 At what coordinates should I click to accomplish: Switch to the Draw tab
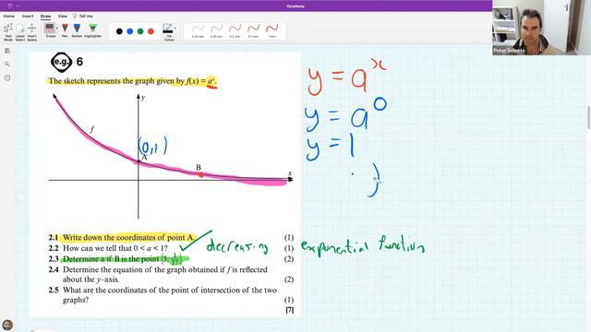click(45, 17)
